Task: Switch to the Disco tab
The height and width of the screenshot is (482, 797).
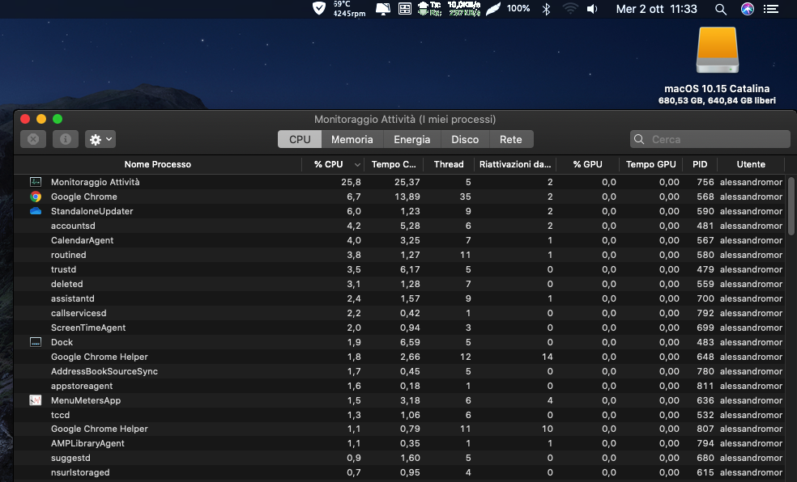Action: click(465, 139)
